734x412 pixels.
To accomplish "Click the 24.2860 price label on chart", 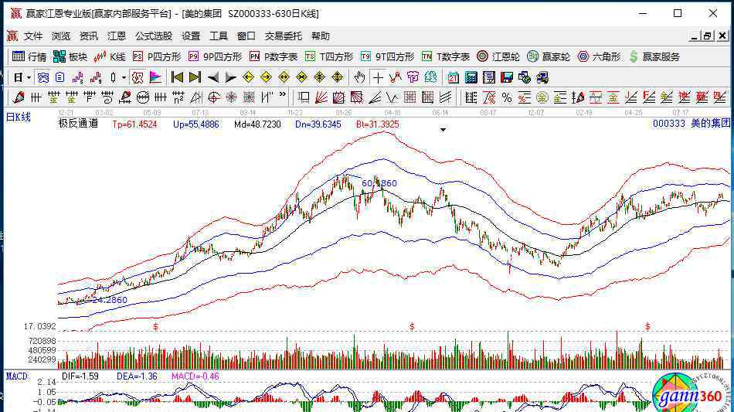I will pyautogui.click(x=110, y=300).
